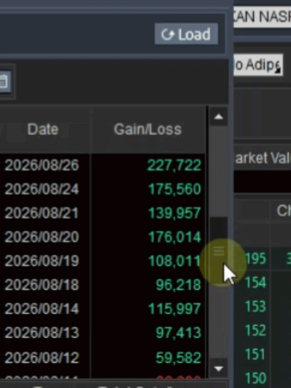The width and height of the screenshot is (291, 388).
Task: Select the date 2026/08/12 cell
Action: [41, 357]
